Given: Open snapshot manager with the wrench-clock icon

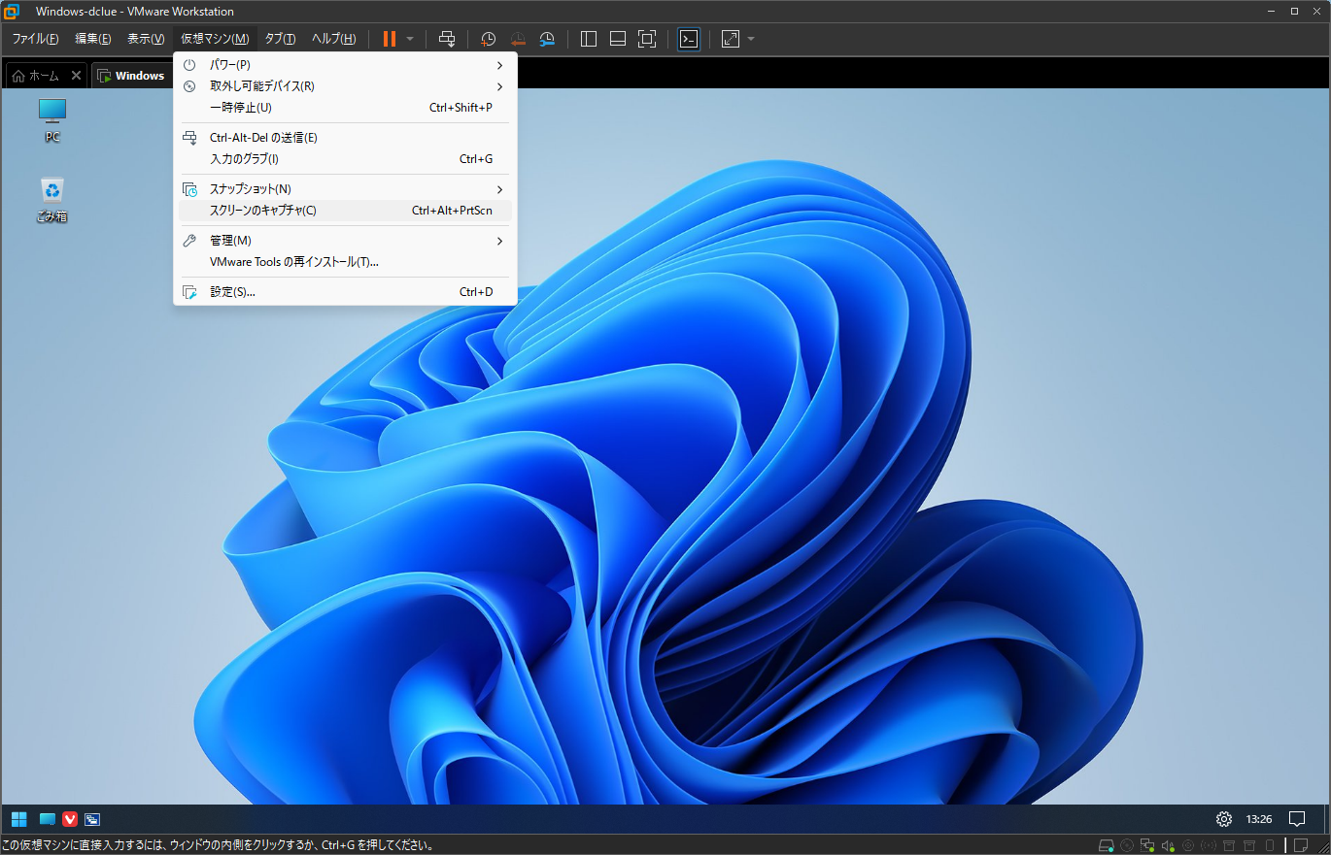Looking at the screenshot, I should coord(548,39).
